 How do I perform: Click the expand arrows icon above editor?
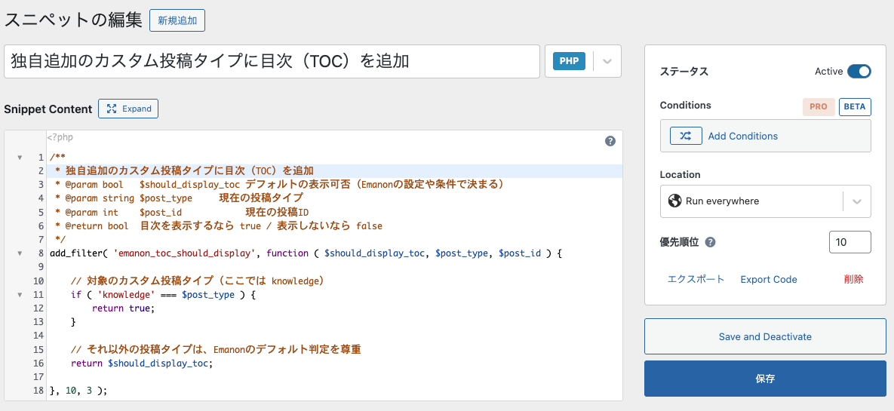[112, 109]
